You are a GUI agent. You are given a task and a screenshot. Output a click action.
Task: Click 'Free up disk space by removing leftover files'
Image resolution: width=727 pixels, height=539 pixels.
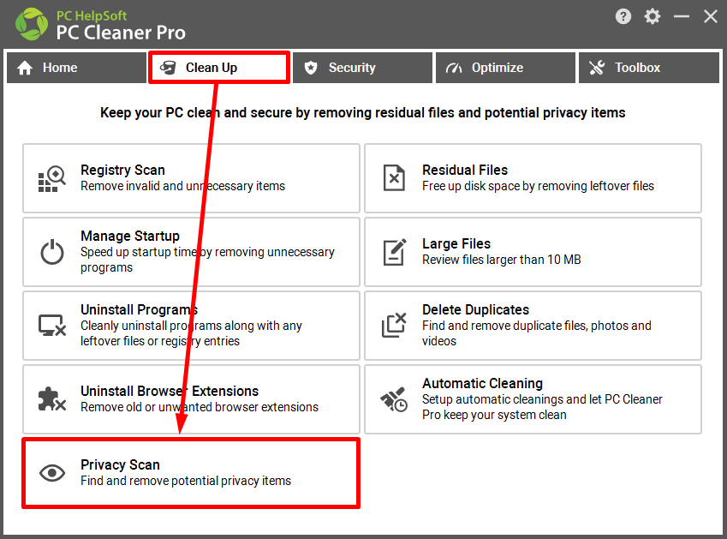538,186
